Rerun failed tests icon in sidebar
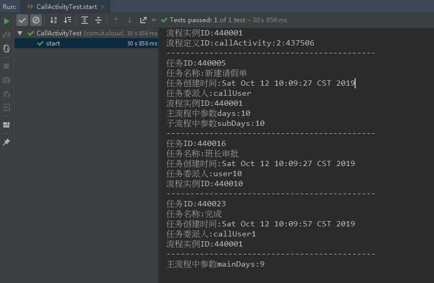Viewport: 434px width, 283px height. click(6, 34)
